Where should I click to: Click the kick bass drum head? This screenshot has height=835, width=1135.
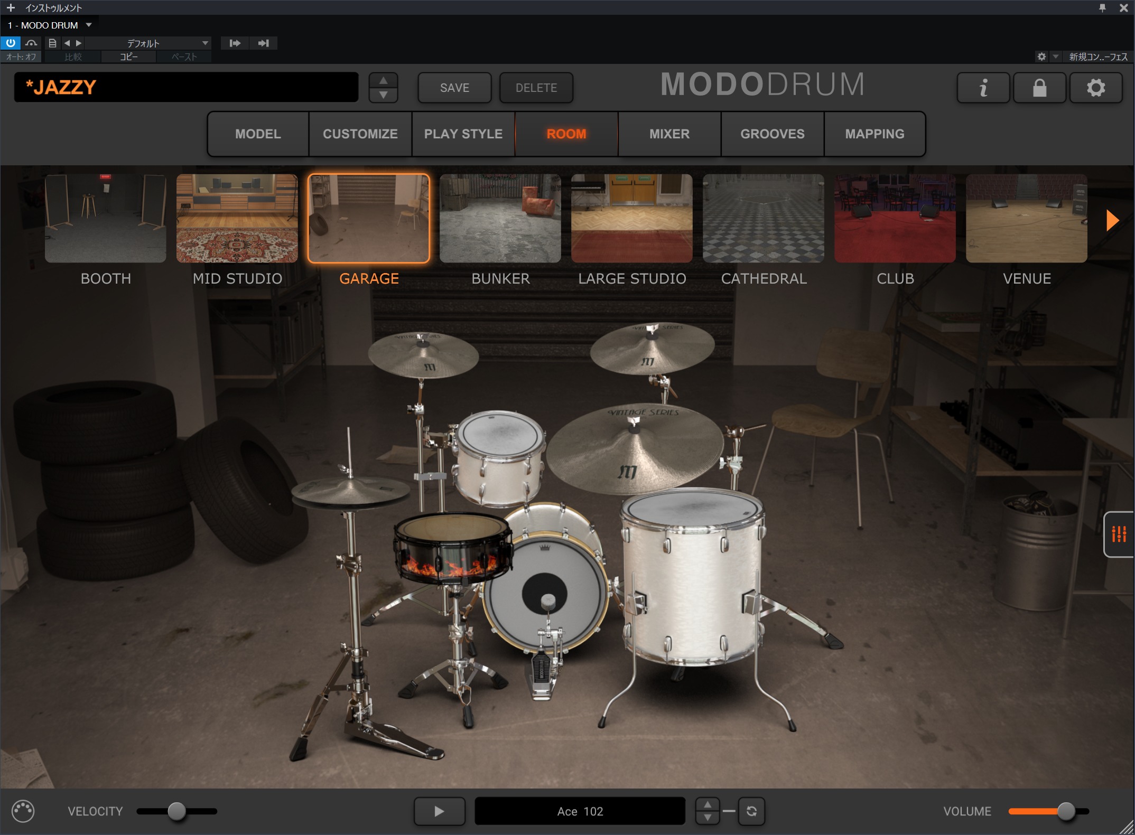pyautogui.click(x=545, y=593)
